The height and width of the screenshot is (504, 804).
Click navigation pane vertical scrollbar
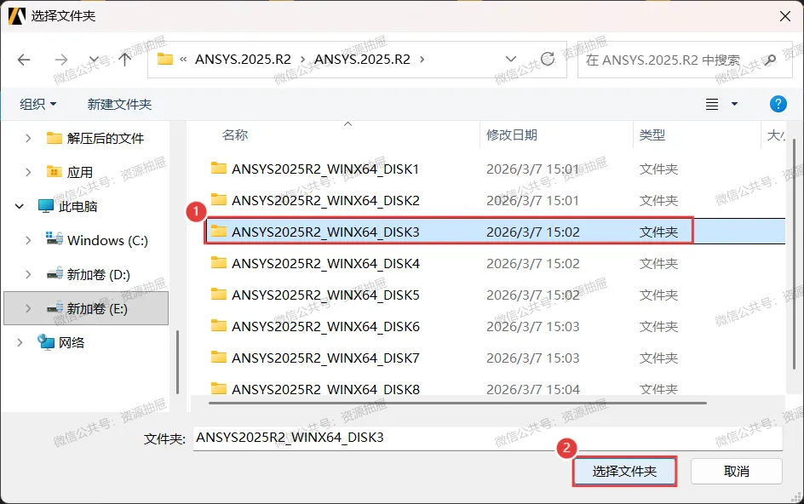[177, 362]
